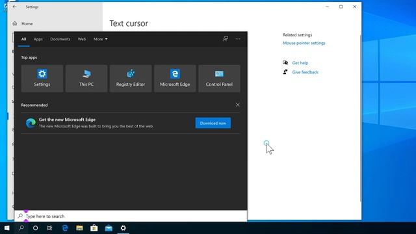
Task: Minimize the Settings window
Action: (x=328, y=7)
